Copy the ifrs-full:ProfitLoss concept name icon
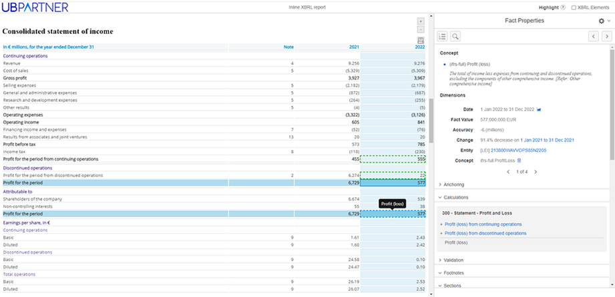This screenshot has width=615, height=297. pos(520,160)
